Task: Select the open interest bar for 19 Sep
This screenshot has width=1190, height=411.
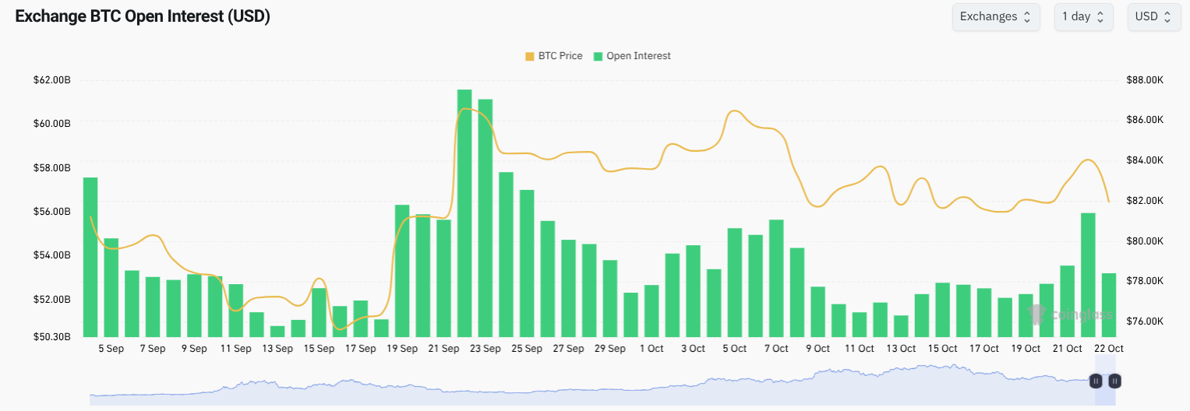Action: [x=402, y=270]
